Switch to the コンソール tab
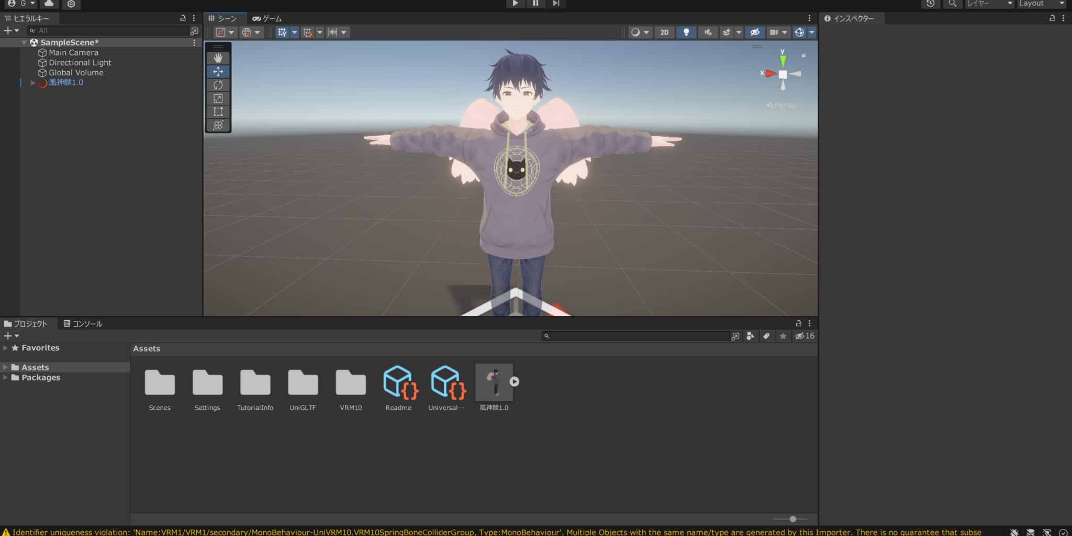1072x536 pixels. [85, 323]
